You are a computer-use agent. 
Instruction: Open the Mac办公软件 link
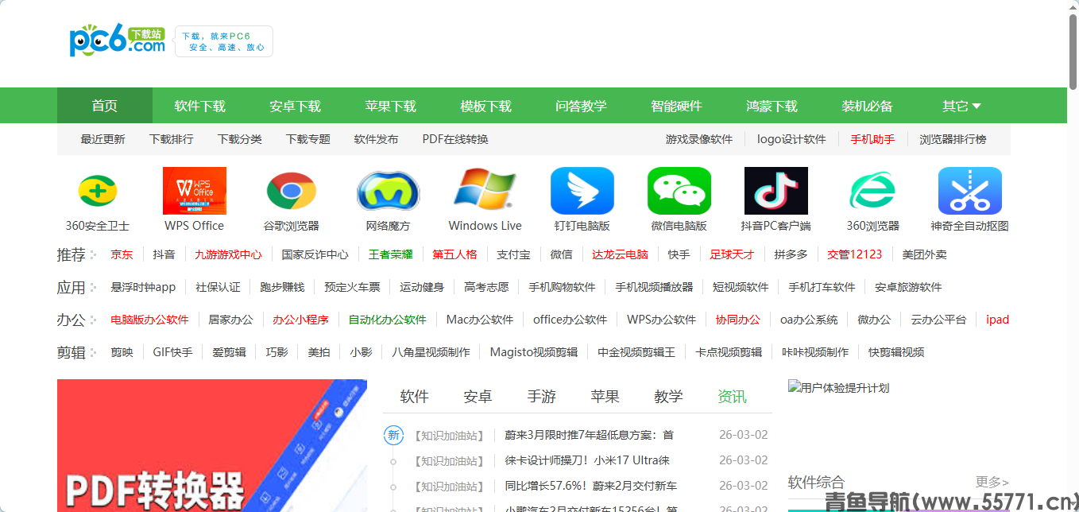(x=480, y=320)
